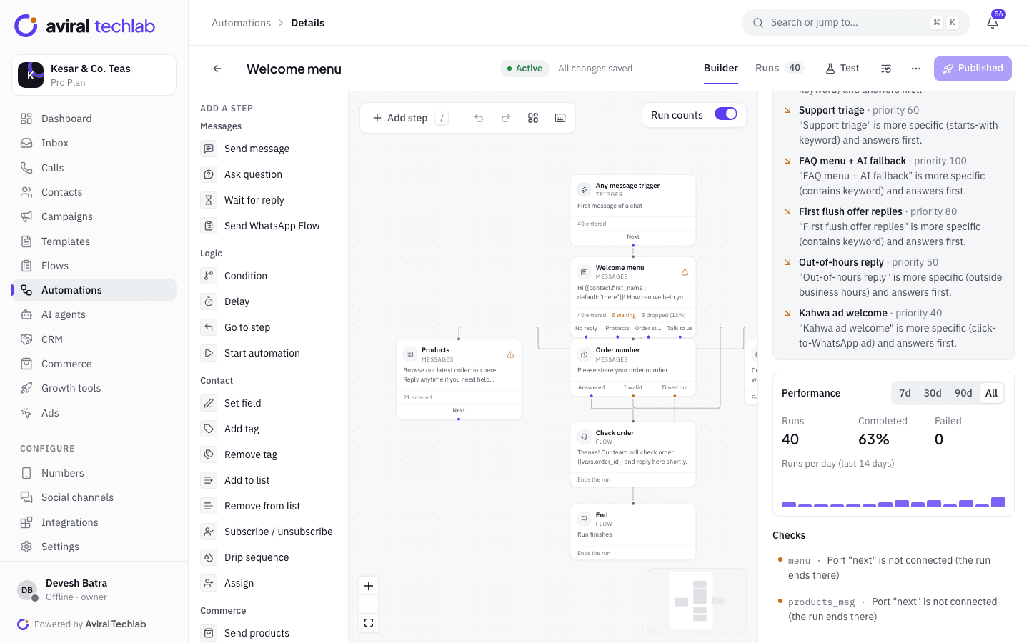Open the Kesar & Co. Teas workspace switcher
1029x643 pixels.
coord(94,75)
